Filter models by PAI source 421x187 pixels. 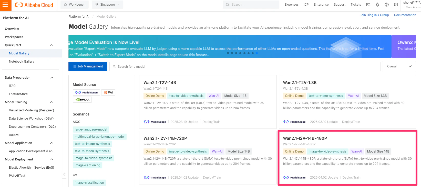108,92
